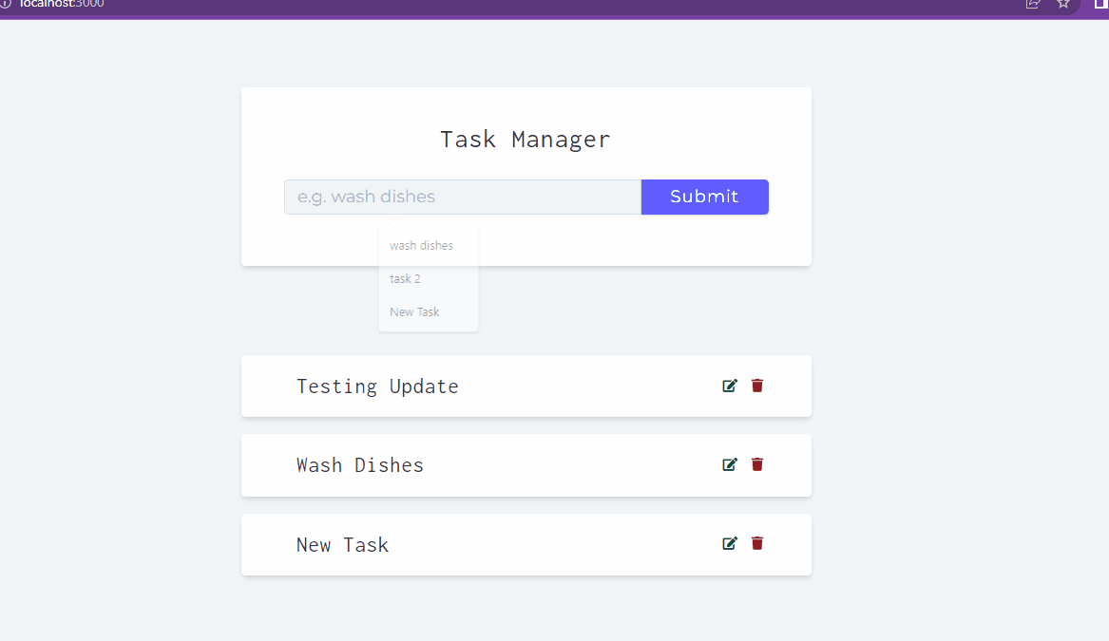Click the localhost:3000 address bar
1109x641 pixels.
click(x=62, y=4)
